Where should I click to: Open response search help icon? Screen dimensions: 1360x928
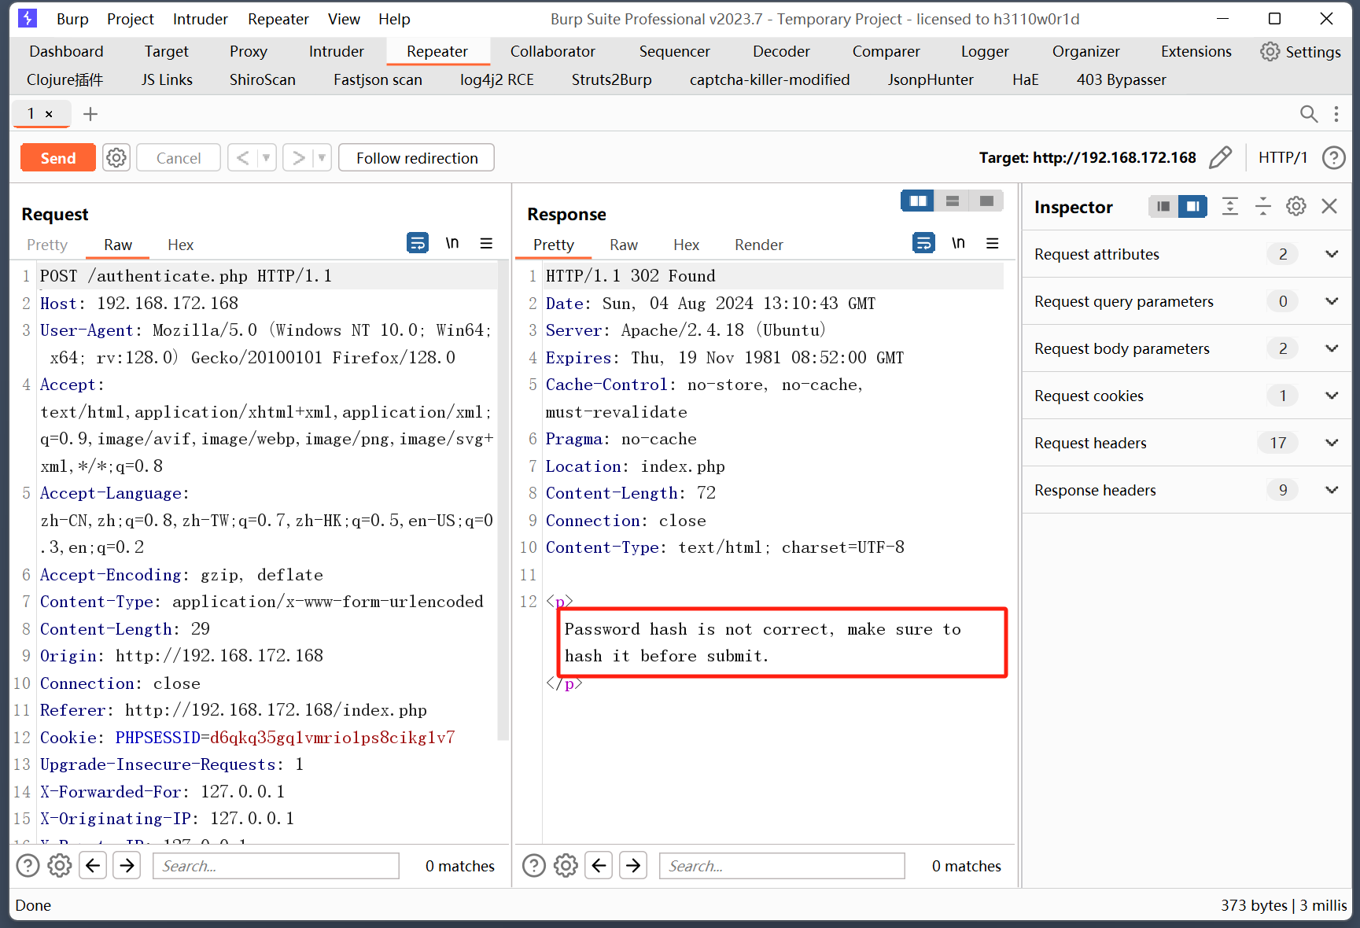(x=534, y=866)
